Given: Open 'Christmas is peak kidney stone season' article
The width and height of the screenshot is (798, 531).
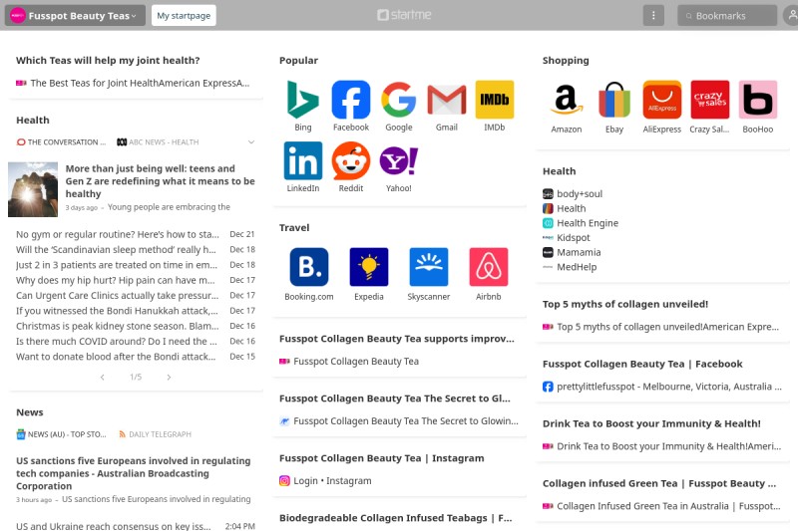Looking at the screenshot, I should [117, 326].
